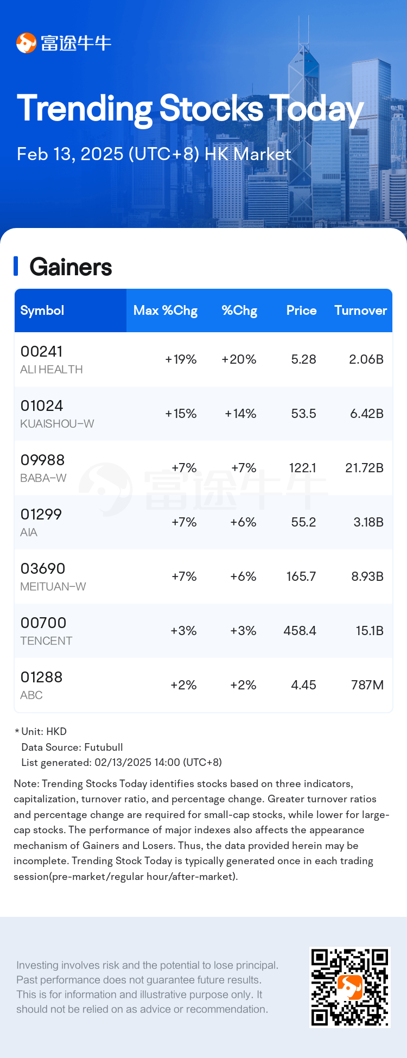
Task: Sort by the Turnover column header
Action: click(360, 311)
